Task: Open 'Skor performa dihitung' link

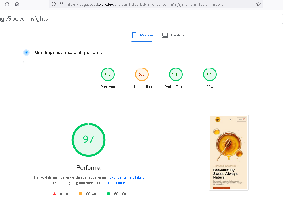Action: coord(127,177)
